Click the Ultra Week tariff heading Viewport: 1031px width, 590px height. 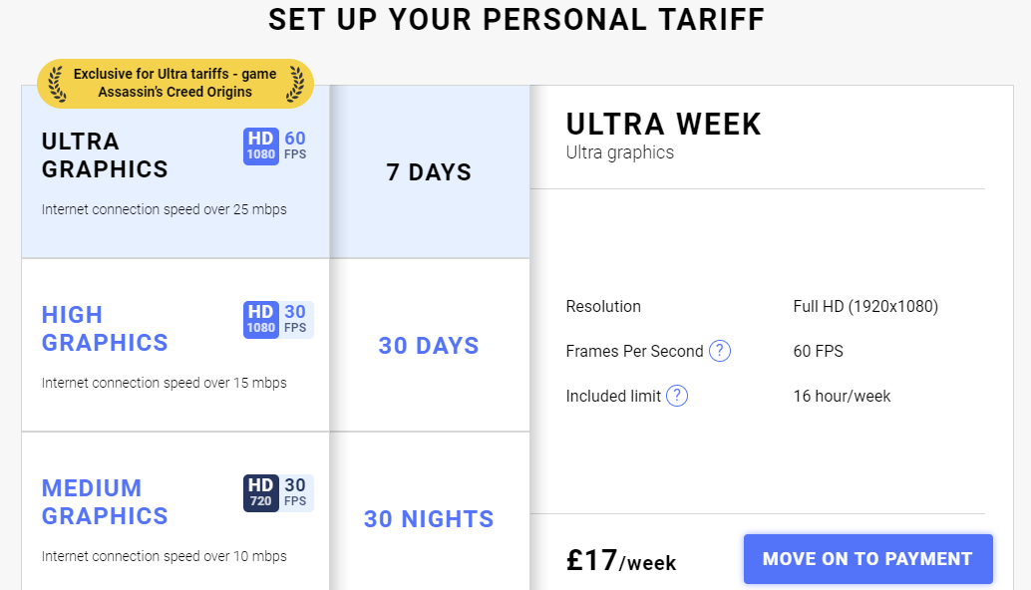[663, 125]
